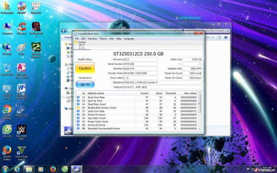Open the Function menu
Screen dimensions: 277x173
point(92,38)
